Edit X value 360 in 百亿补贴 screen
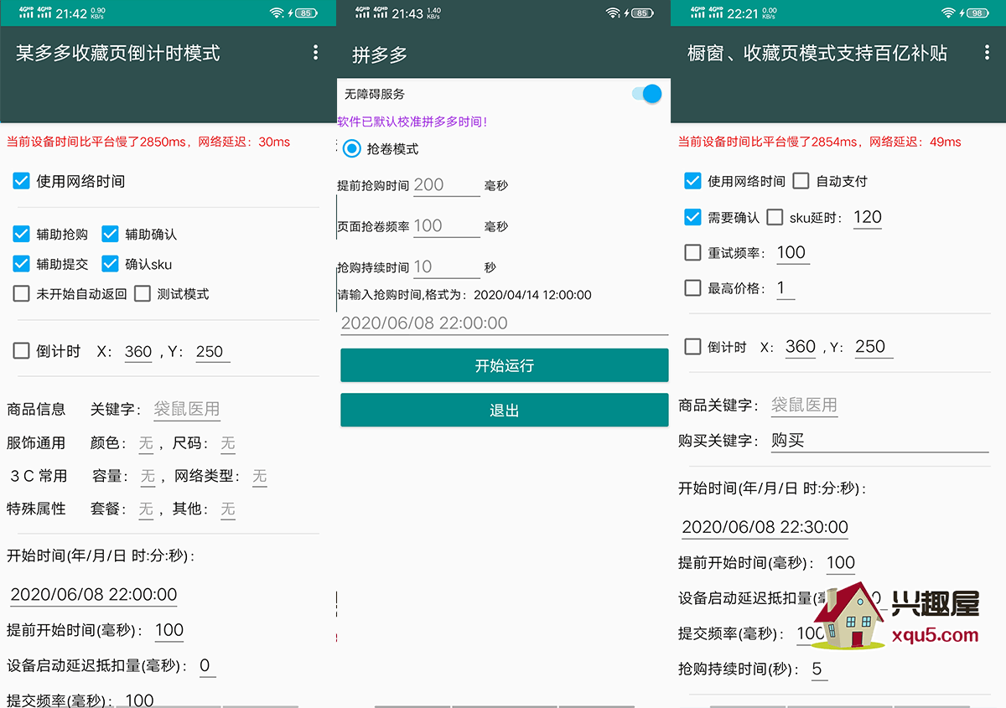Image resolution: width=1006 pixels, height=708 pixels. [801, 347]
